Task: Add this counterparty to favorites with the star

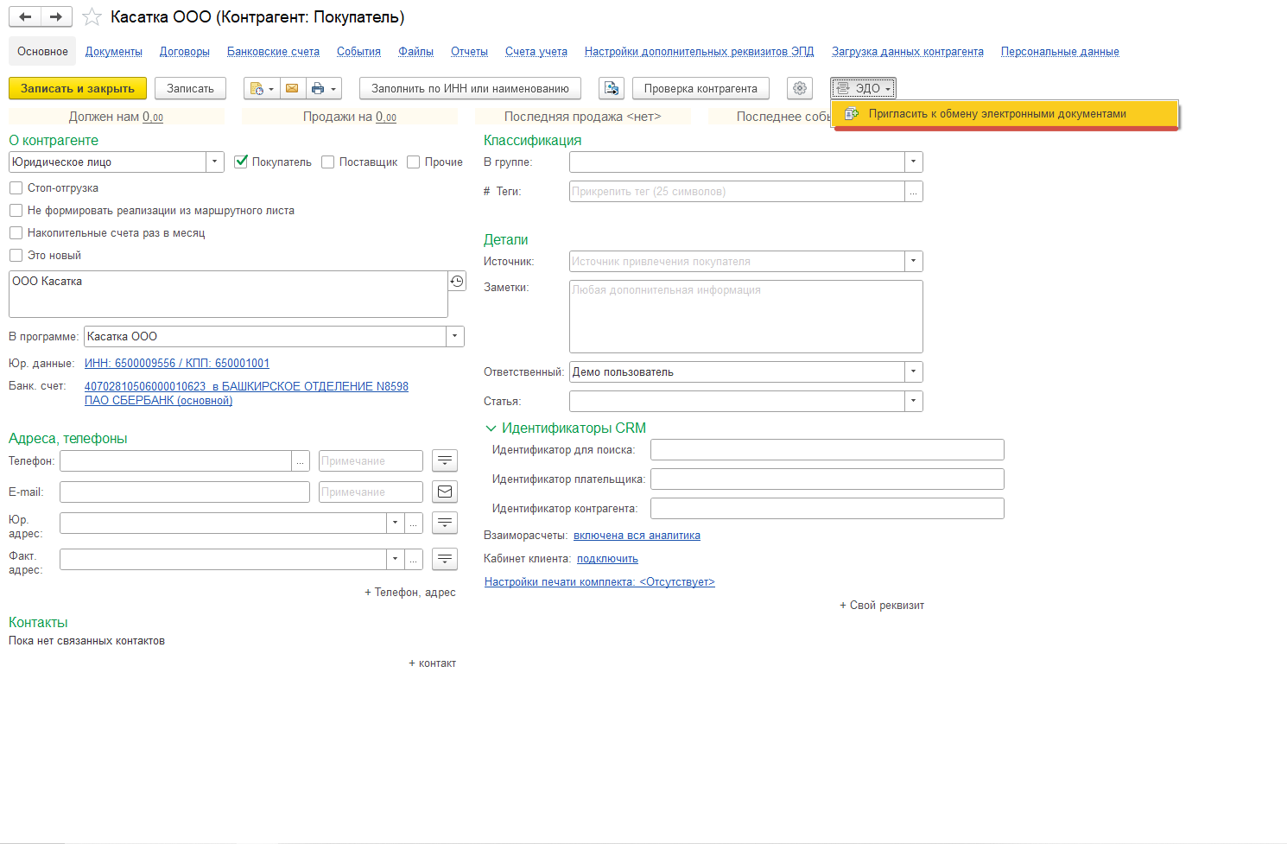Action: pyautogui.click(x=92, y=17)
